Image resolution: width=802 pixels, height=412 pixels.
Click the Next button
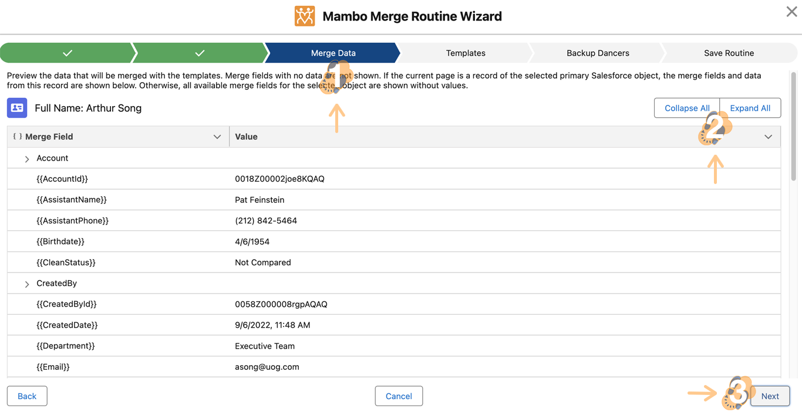(x=770, y=396)
